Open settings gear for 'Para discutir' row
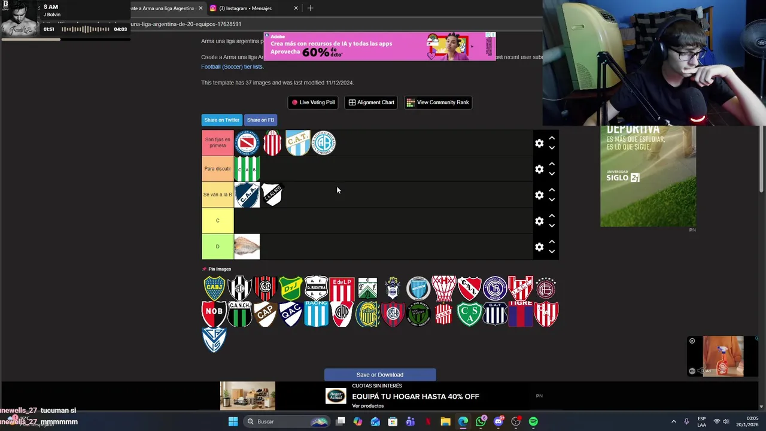 pos(539,169)
